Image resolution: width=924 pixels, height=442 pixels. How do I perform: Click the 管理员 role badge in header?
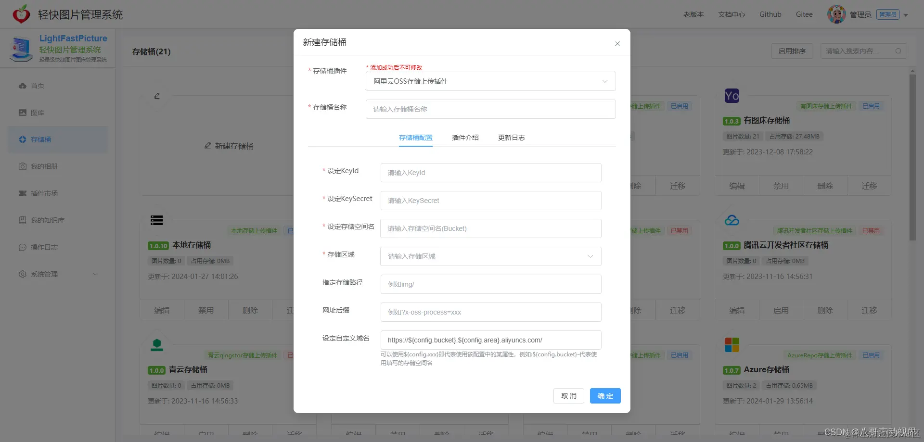tap(888, 15)
